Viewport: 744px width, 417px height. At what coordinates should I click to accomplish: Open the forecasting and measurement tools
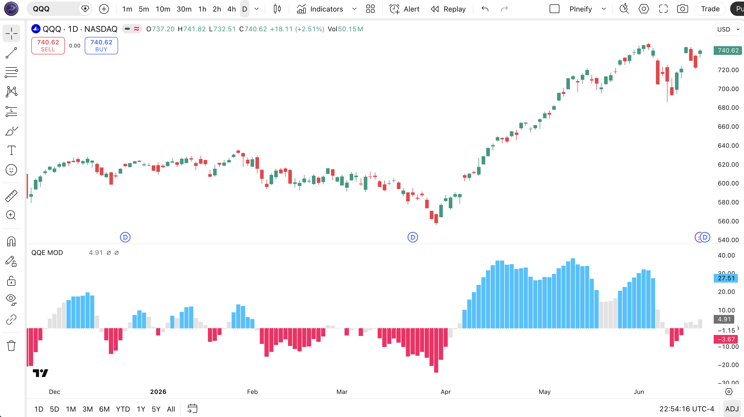11,111
